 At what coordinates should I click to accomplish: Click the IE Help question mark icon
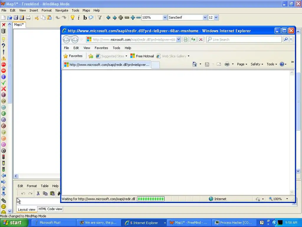(282, 64)
